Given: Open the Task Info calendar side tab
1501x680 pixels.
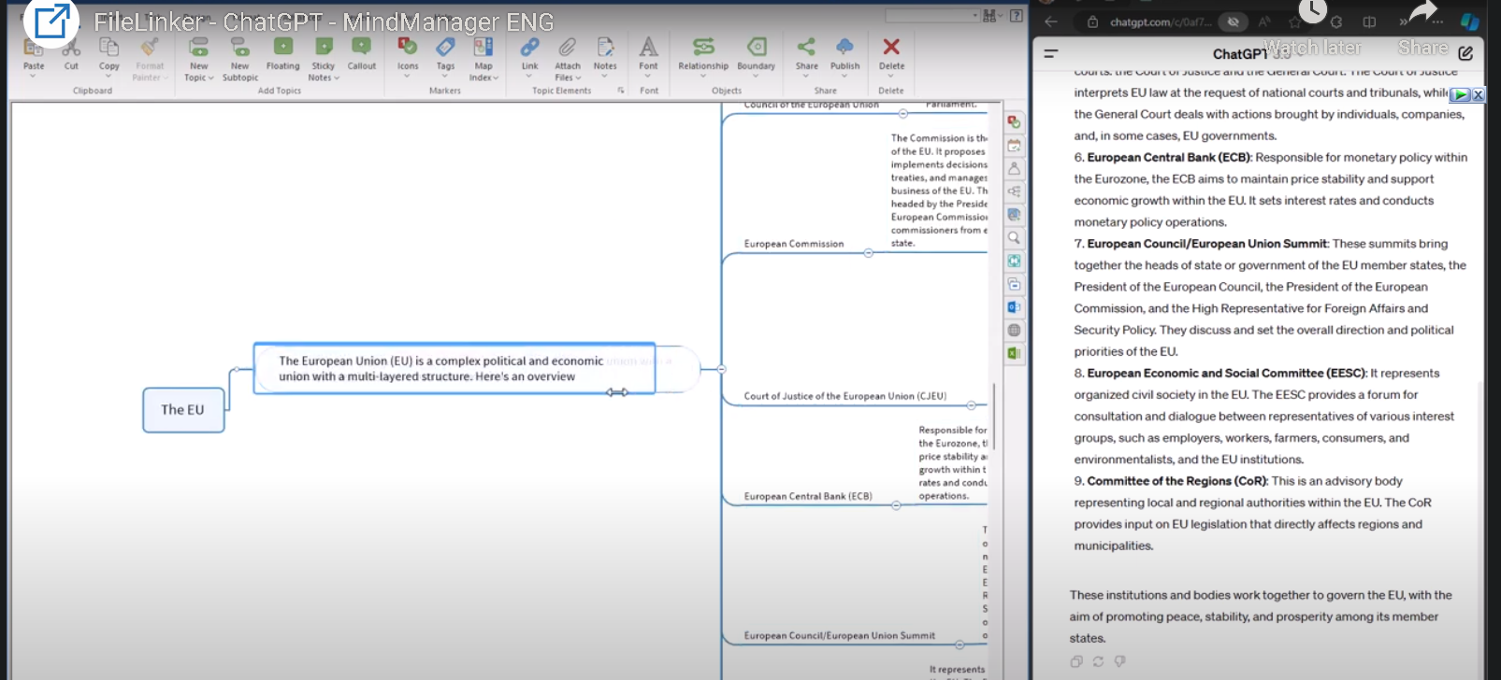Looking at the screenshot, I should click(1014, 146).
